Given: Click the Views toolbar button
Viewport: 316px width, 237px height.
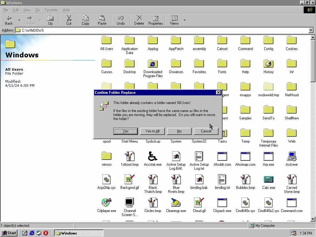Looking at the screenshot, I should coord(174,20).
